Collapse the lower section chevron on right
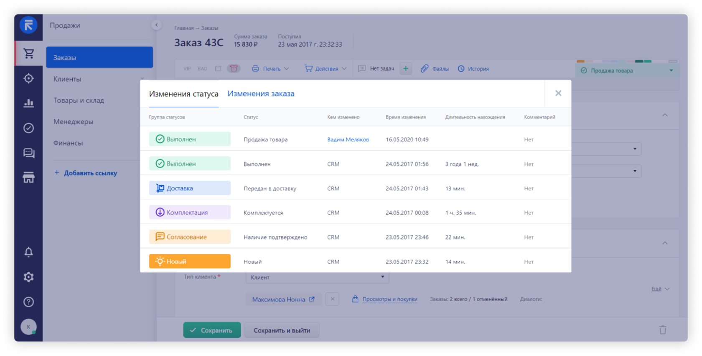Screen dimensions: 702x356 pos(665,243)
